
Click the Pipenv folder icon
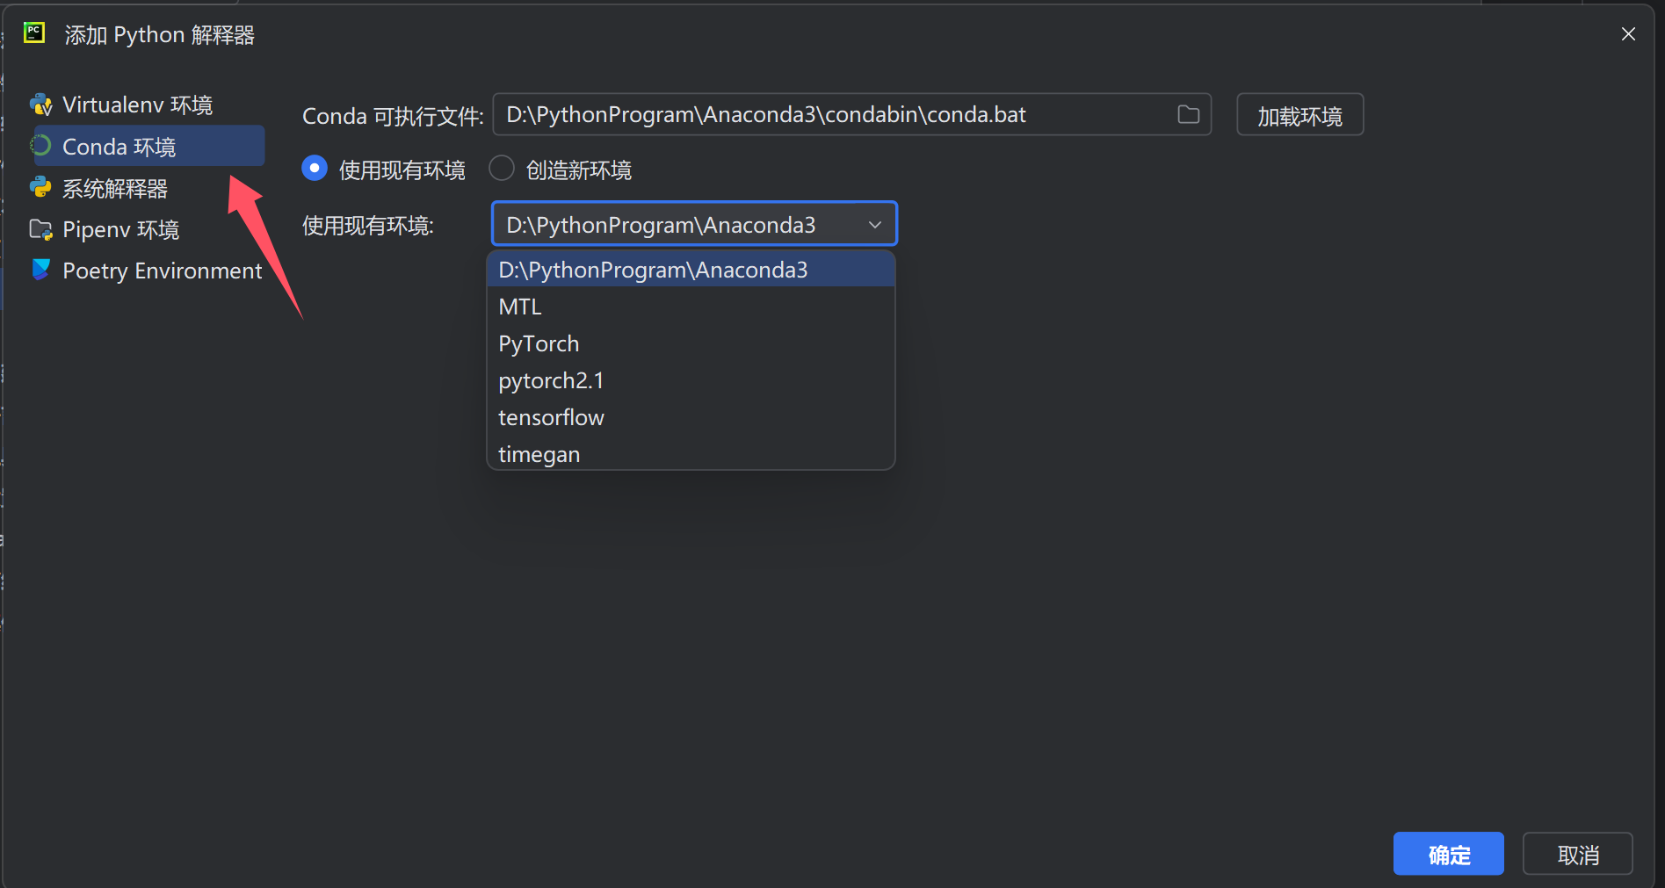tap(40, 229)
